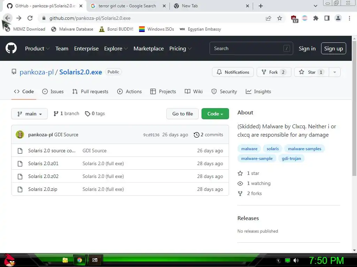Open the Wiki tab
The width and height of the screenshot is (357, 267).
tap(193, 91)
